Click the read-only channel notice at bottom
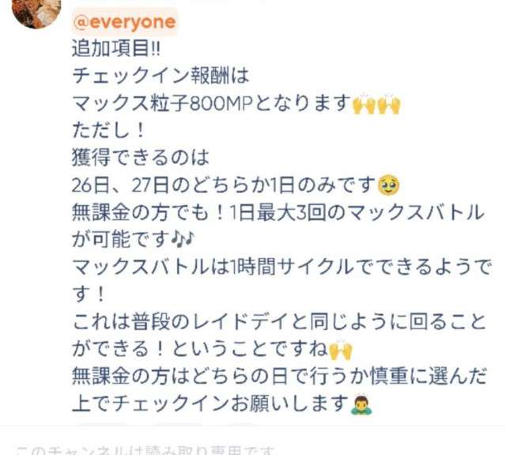Viewport: 506px width, 455px height. tap(145, 450)
